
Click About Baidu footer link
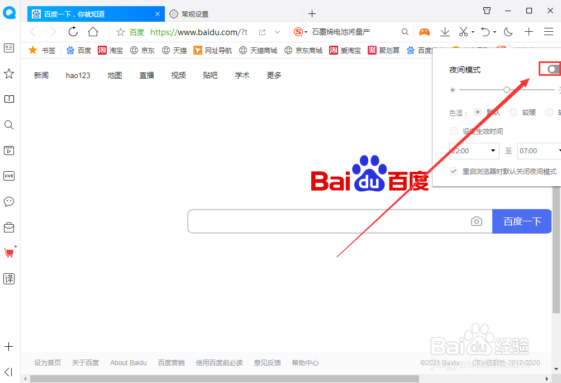pyautogui.click(x=129, y=363)
